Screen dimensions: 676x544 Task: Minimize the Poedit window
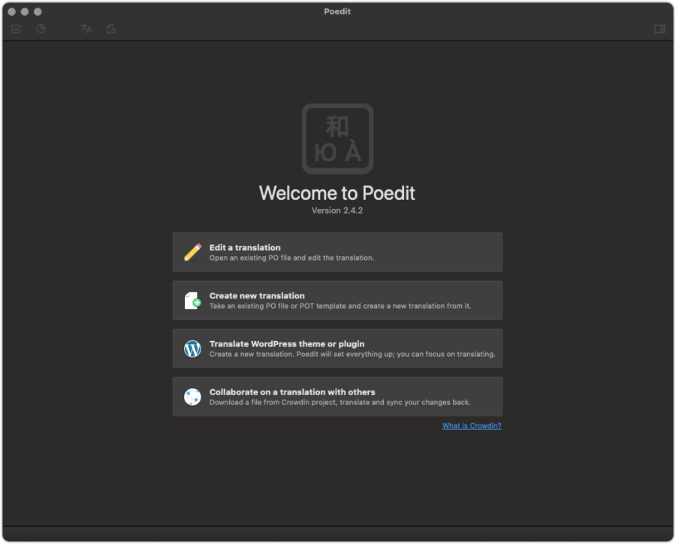point(25,12)
